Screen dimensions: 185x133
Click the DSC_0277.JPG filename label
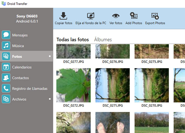74,62
